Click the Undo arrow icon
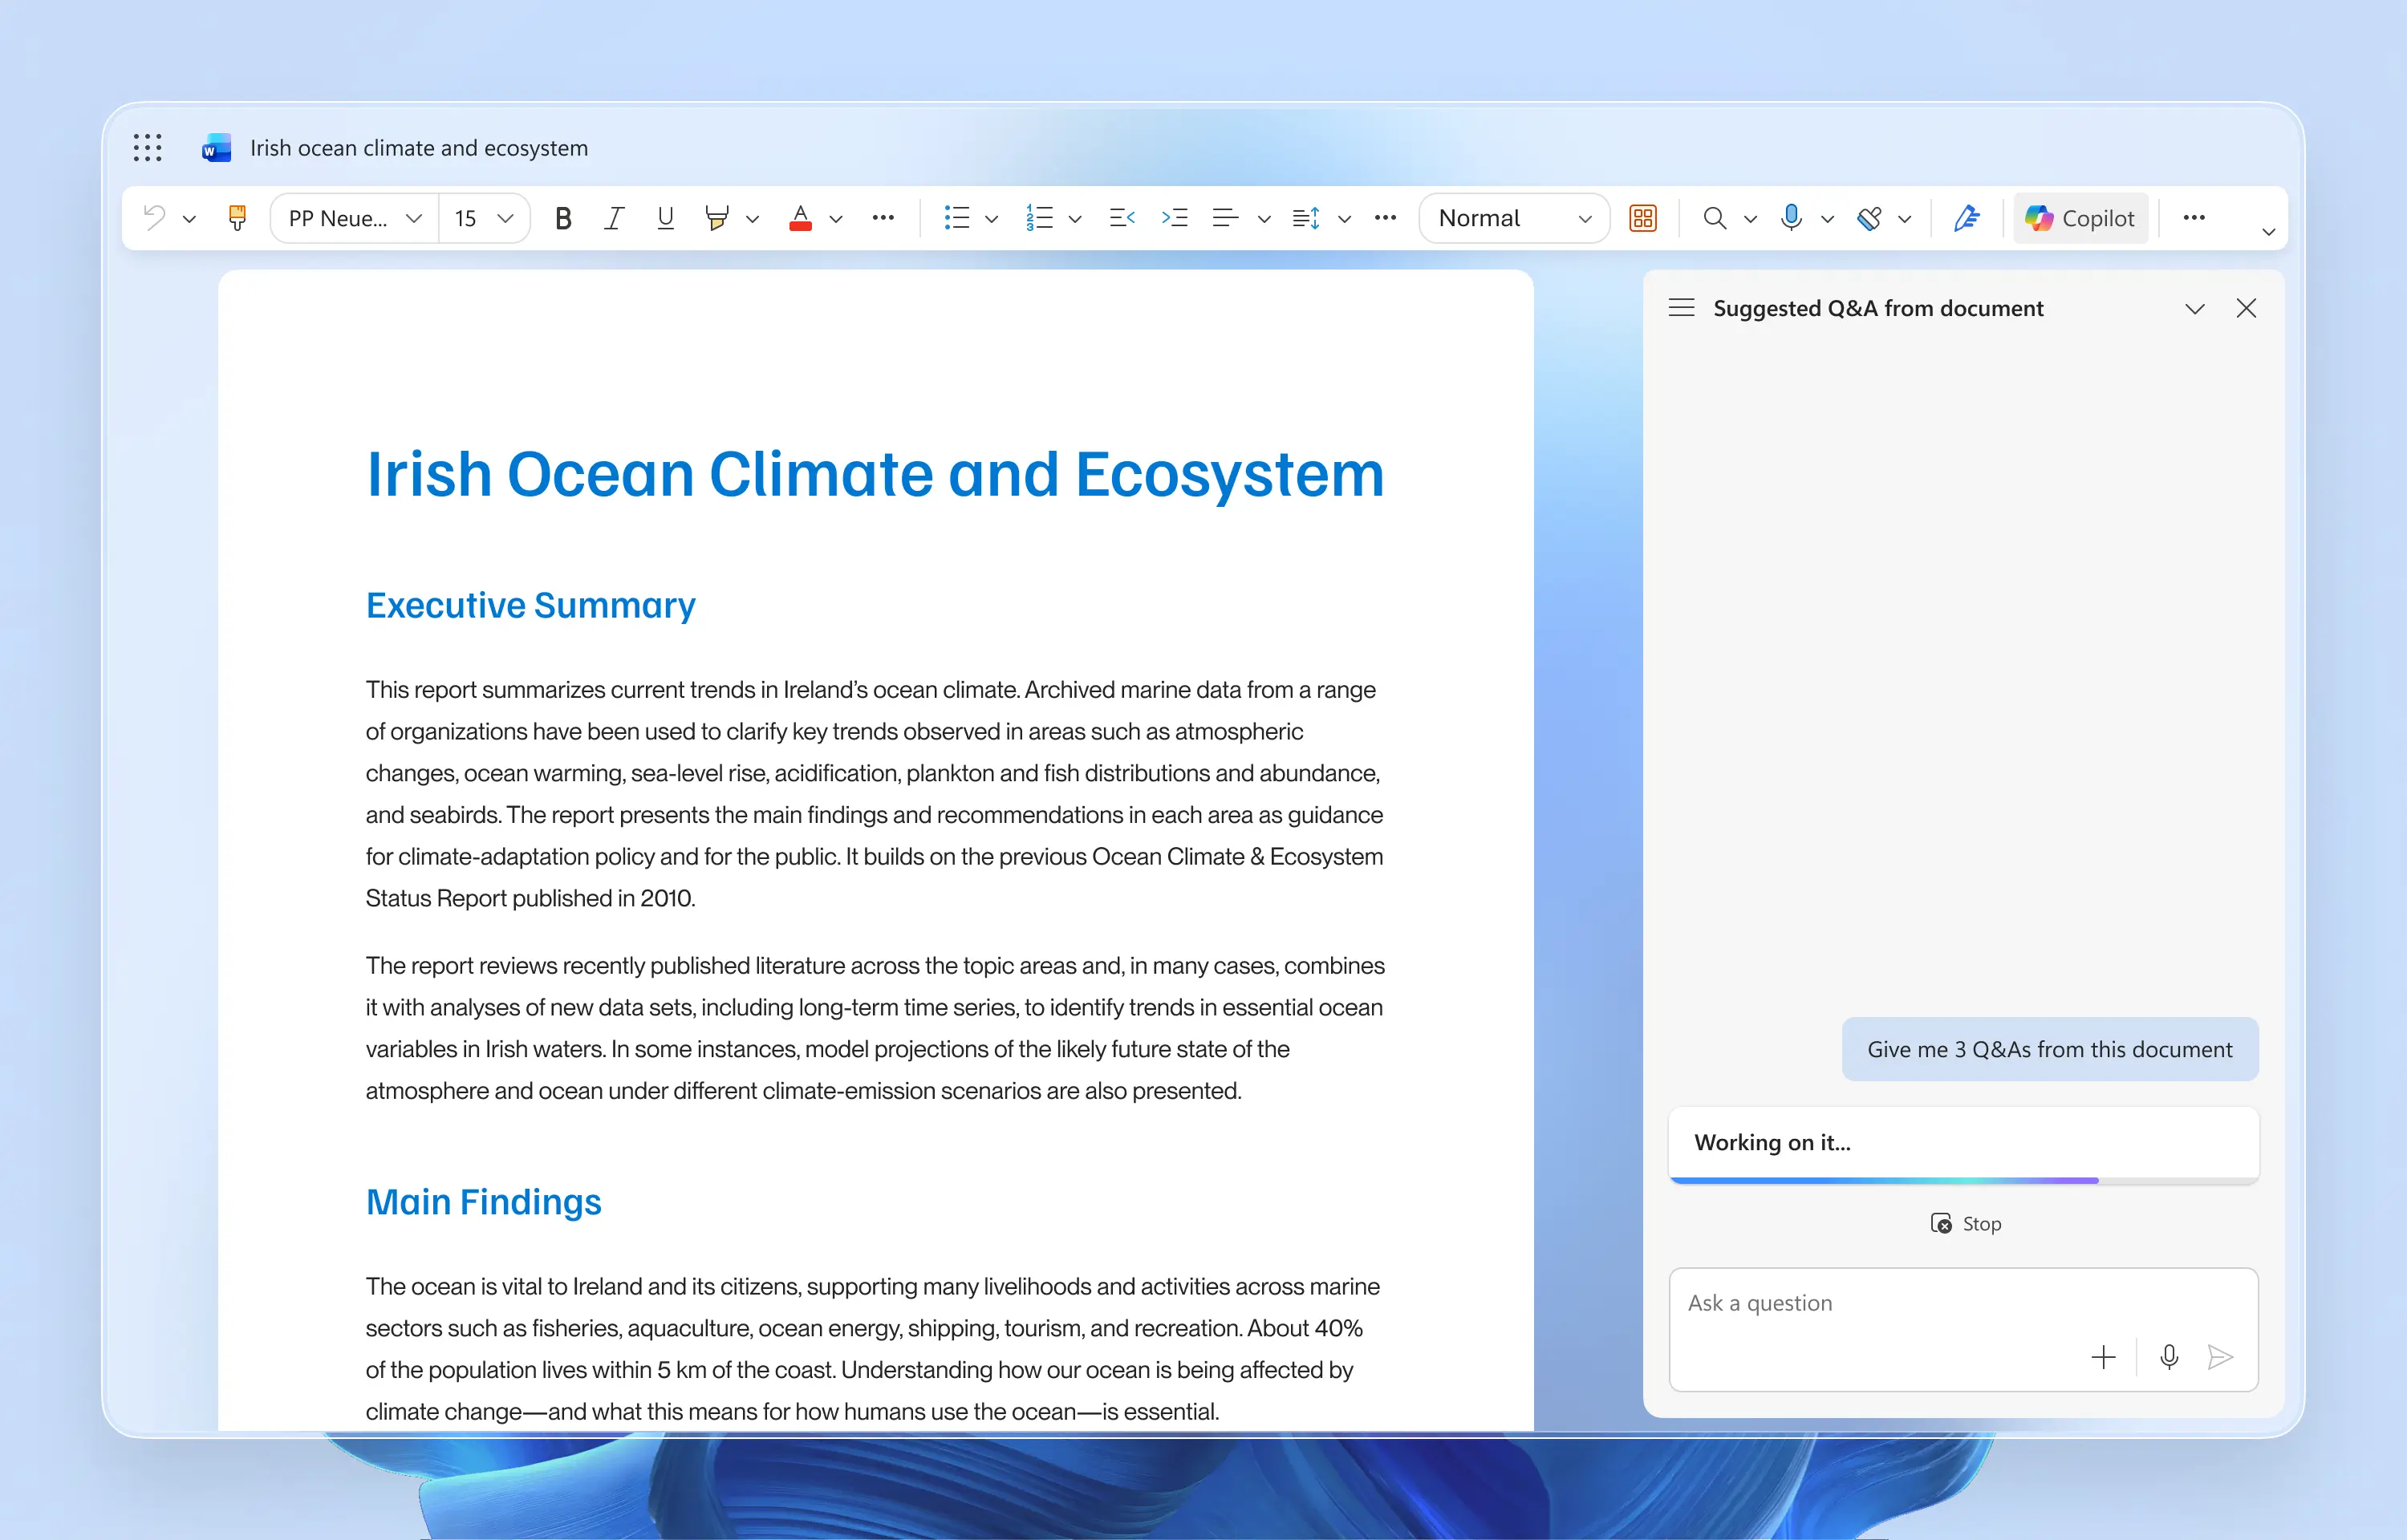This screenshot has width=2407, height=1540. (154, 217)
